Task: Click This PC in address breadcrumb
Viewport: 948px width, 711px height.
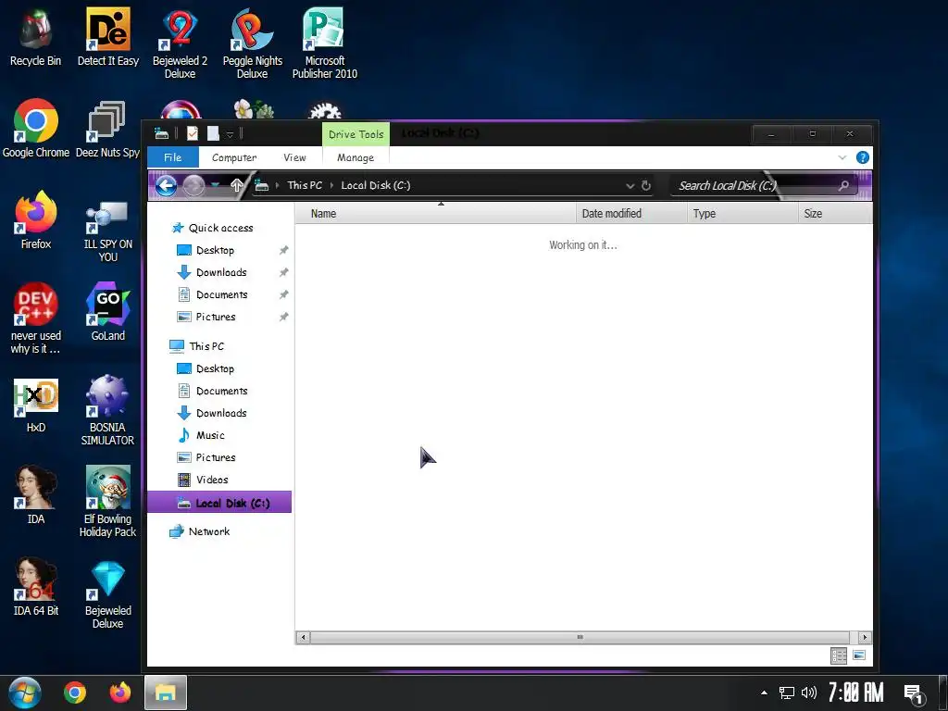Action: click(x=305, y=185)
